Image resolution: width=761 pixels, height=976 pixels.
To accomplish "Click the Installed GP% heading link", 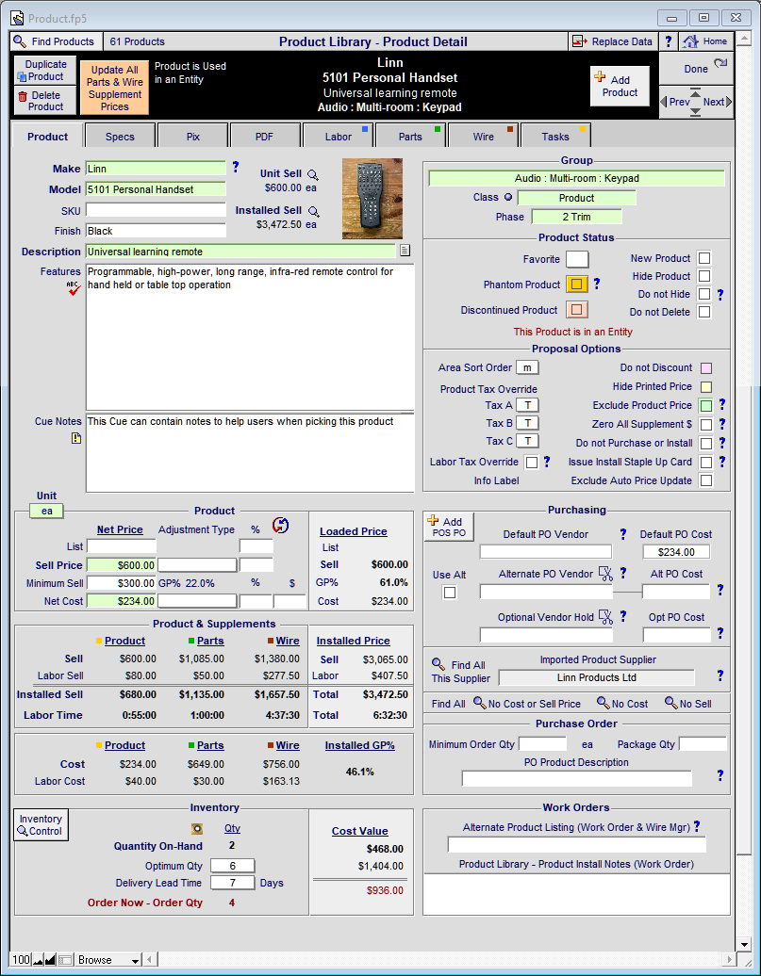I will 359,746.
